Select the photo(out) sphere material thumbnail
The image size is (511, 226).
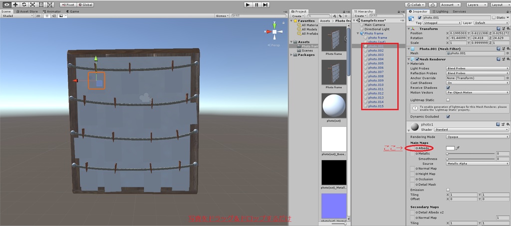pos(334,106)
